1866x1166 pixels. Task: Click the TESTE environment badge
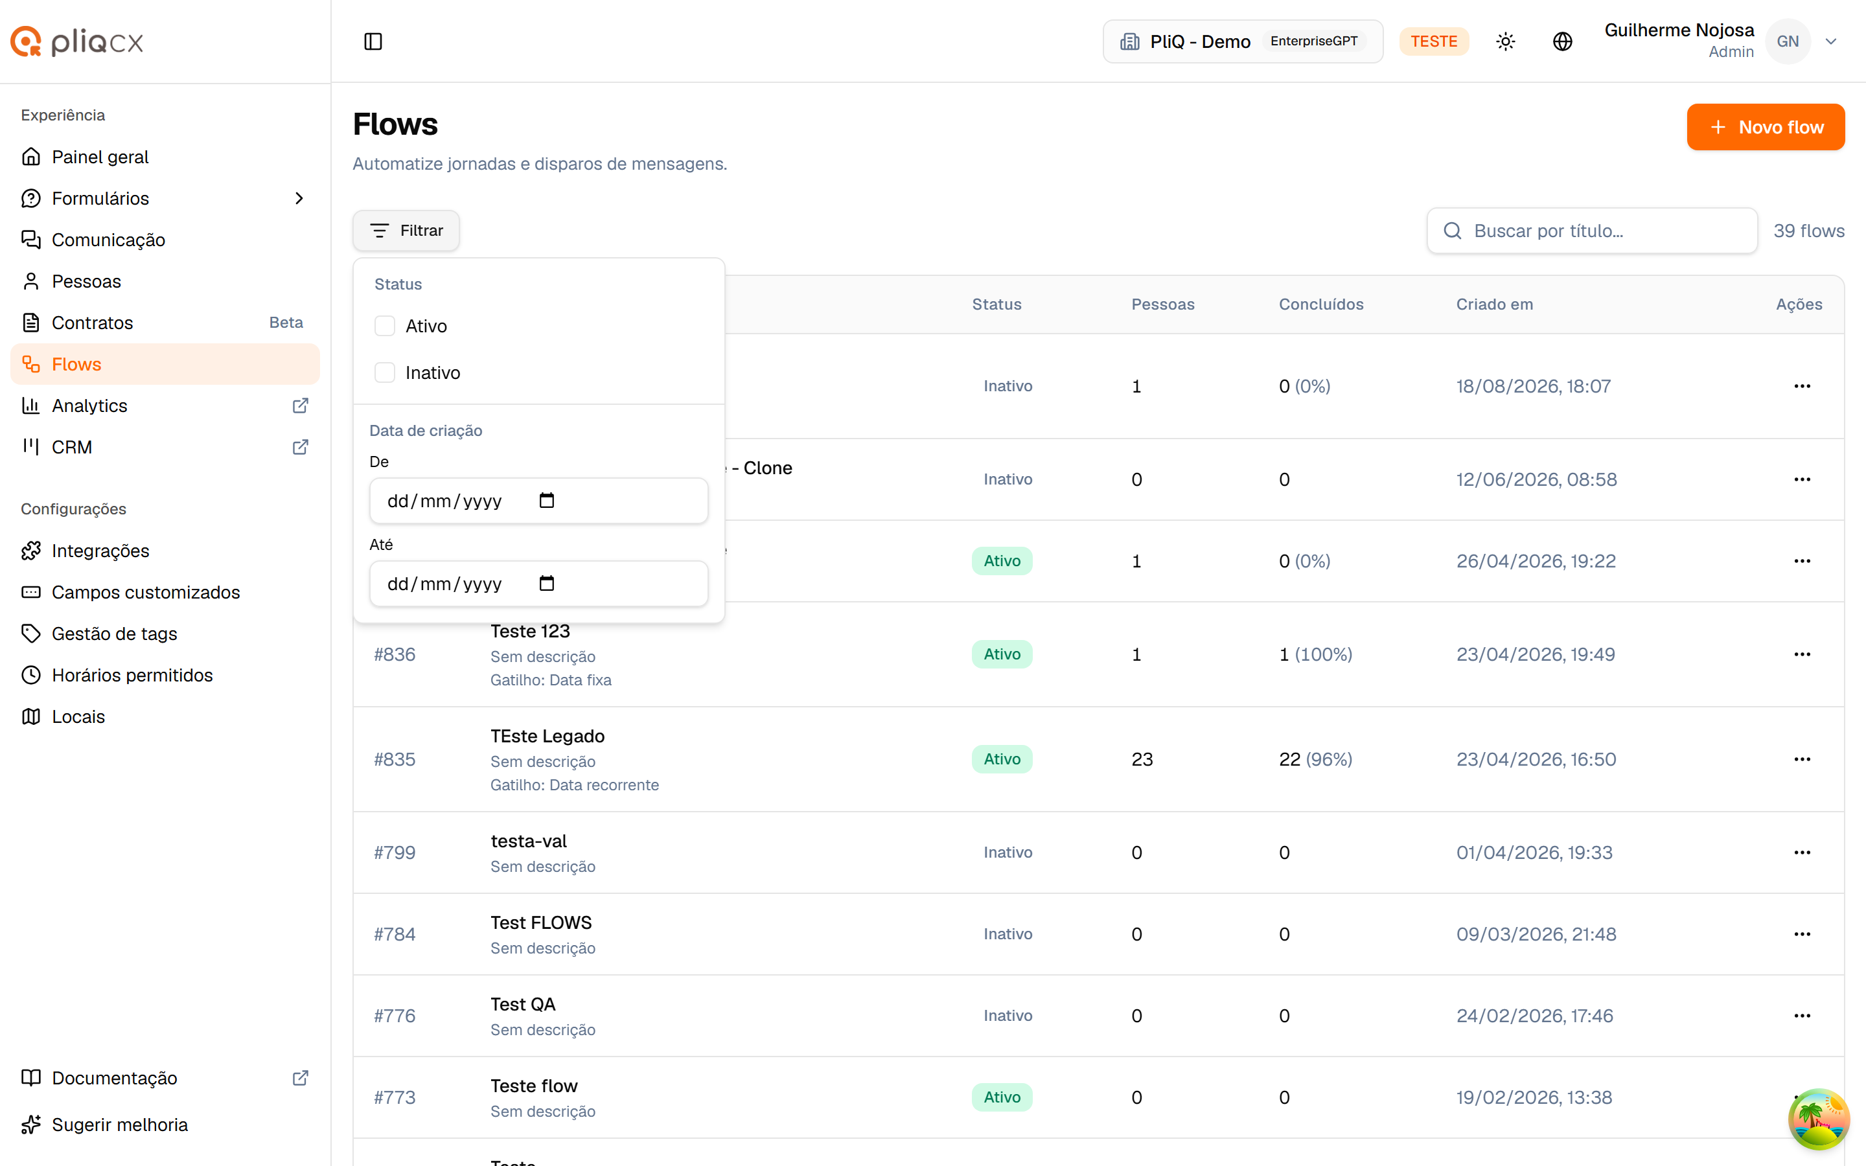tap(1433, 41)
